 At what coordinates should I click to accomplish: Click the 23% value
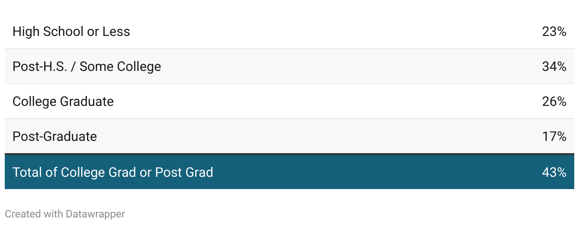554,32
